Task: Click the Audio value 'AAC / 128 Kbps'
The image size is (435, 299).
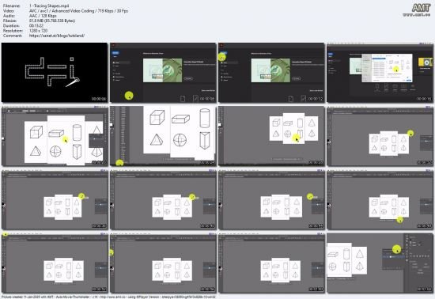Action: pyautogui.click(x=43, y=16)
